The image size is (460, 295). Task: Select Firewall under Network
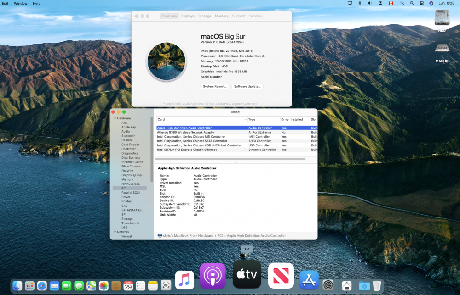coord(127,236)
